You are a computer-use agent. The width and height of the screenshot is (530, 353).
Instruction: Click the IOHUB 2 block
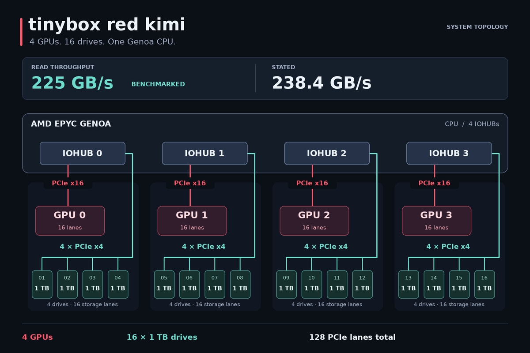click(327, 154)
